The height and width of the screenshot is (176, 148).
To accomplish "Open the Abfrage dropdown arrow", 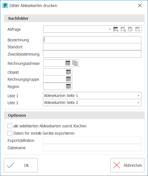I will [x=110, y=29].
